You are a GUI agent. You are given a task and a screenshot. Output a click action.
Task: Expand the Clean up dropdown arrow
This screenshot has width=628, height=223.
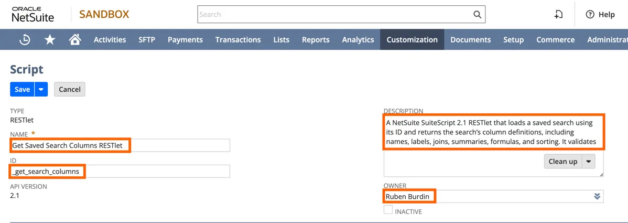coord(588,162)
